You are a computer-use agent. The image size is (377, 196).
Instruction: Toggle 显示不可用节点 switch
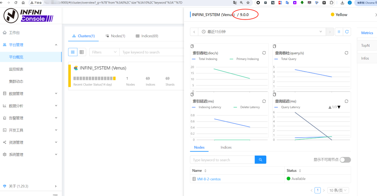(x=345, y=160)
